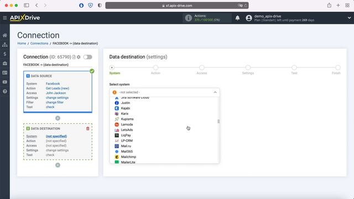Click the Finish step circle
Screen dimensions: 354x199
[x=338, y=67]
